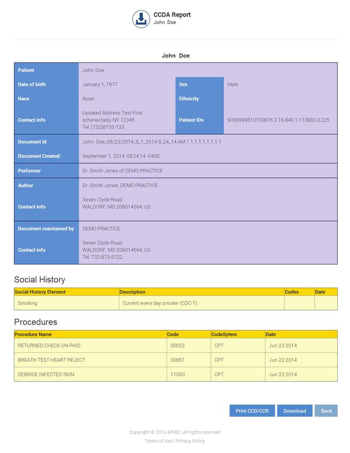
Task: Click performer Dr. Smith Jones of DEMO PRACTICE
Action: coord(123,171)
